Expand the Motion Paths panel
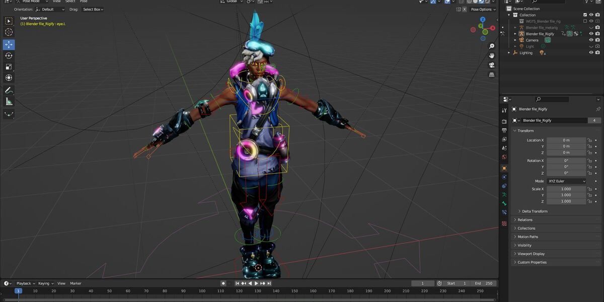 click(x=556, y=237)
